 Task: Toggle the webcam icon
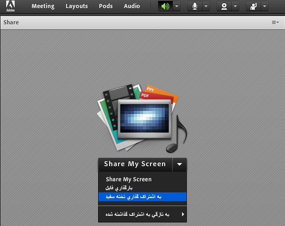pyautogui.click(x=224, y=6)
